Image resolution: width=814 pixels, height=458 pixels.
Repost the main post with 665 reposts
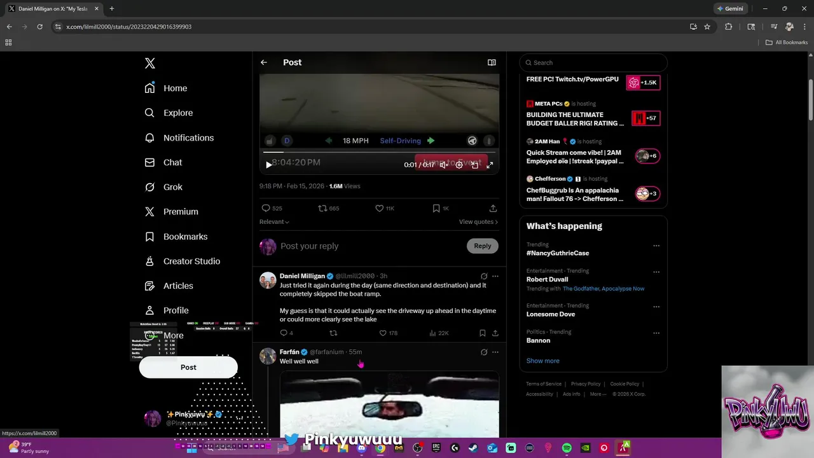tap(329, 208)
